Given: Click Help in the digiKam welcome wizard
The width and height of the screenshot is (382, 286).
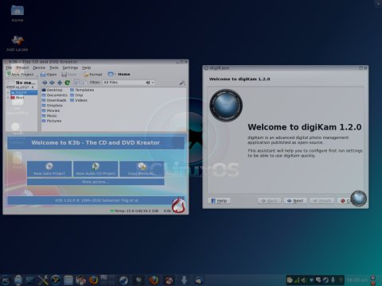Looking at the screenshot, I should 219,201.
